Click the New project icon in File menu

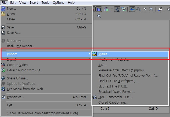pyautogui.click(x=3, y=9)
